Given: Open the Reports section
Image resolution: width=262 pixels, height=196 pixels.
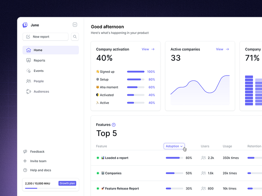Looking at the screenshot, I should point(39,60).
